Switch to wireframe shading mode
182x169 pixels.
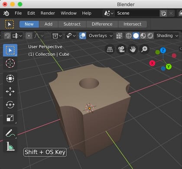point(129,36)
